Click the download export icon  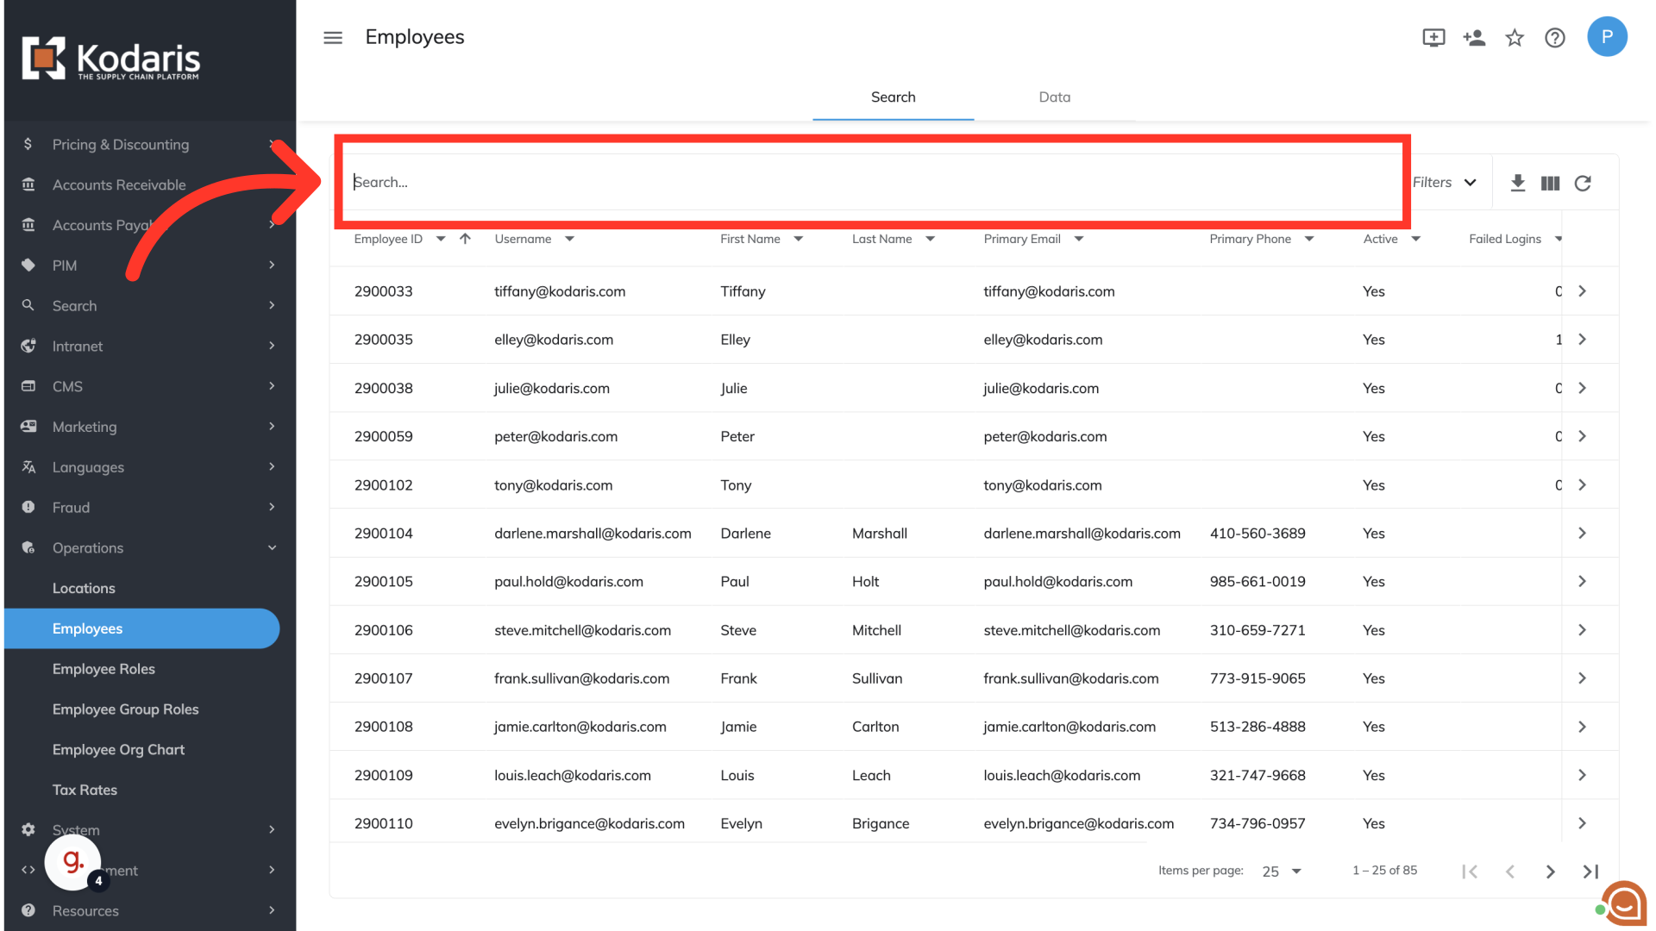tap(1518, 183)
